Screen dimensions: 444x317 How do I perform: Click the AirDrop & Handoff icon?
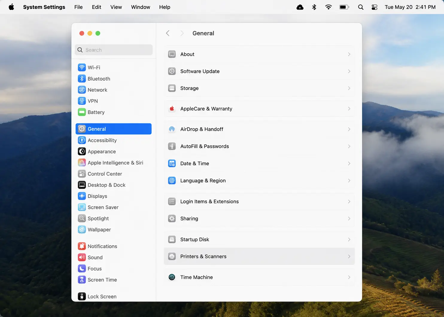pos(172,129)
